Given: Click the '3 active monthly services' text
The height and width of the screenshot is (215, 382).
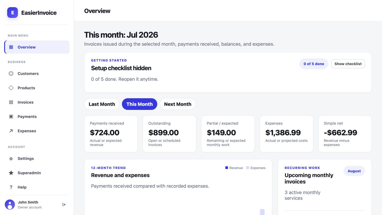Looking at the screenshot, I should [x=303, y=195].
